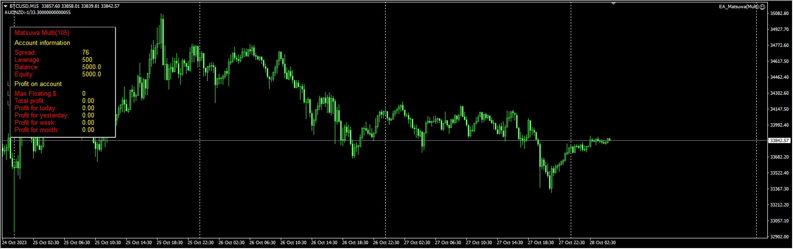Click the Max Floating $ label
The height and width of the screenshot is (249, 793).
coord(36,94)
